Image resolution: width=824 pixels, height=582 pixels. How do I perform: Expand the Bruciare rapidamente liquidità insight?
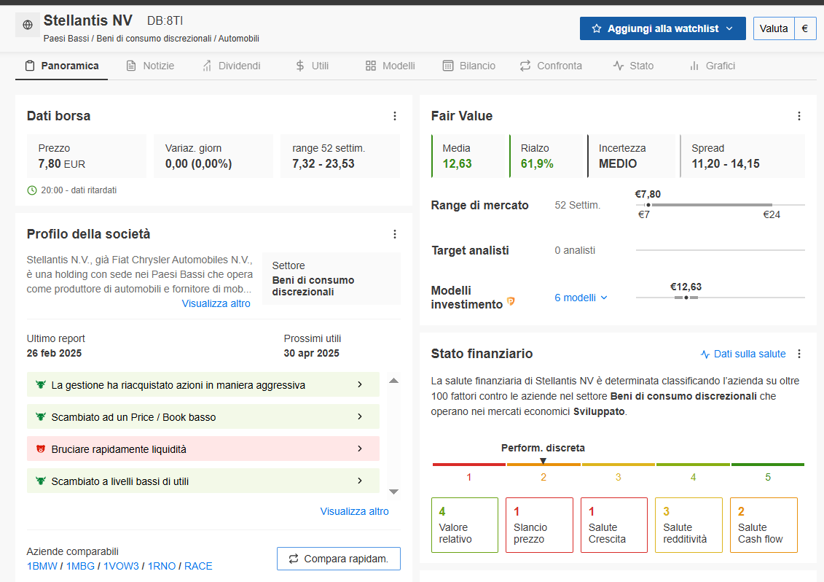[x=203, y=449]
